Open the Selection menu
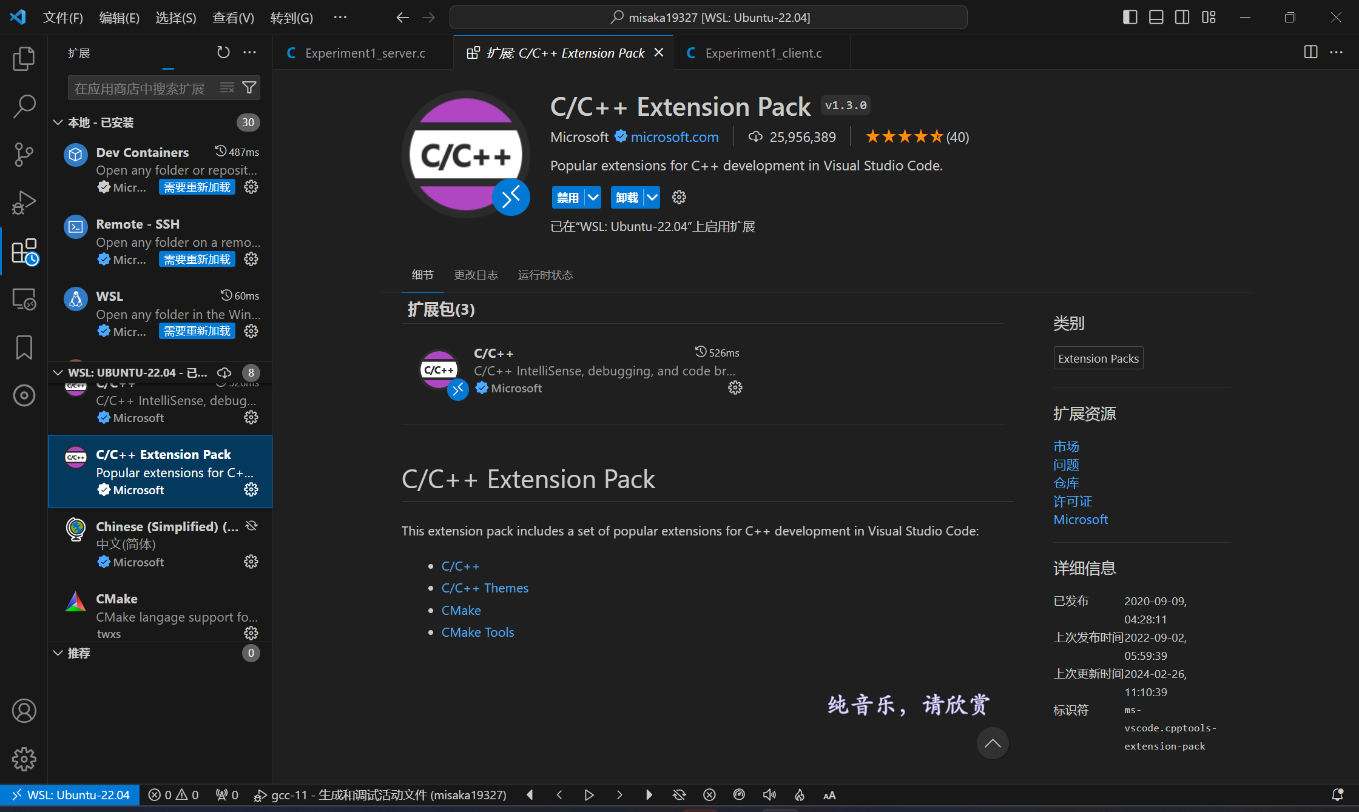This screenshot has height=812, width=1359. [x=176, y=18]
